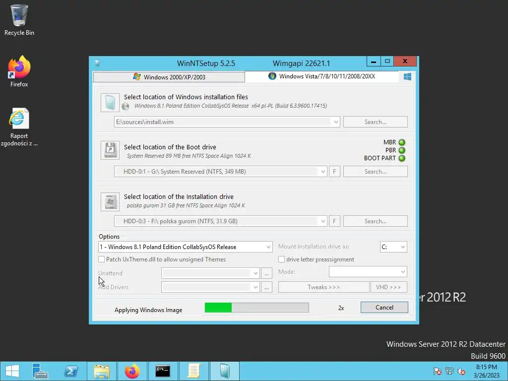Open the Installation drive HDD-0:3 dropdown

pyautogui.click(x=322, y=221)
